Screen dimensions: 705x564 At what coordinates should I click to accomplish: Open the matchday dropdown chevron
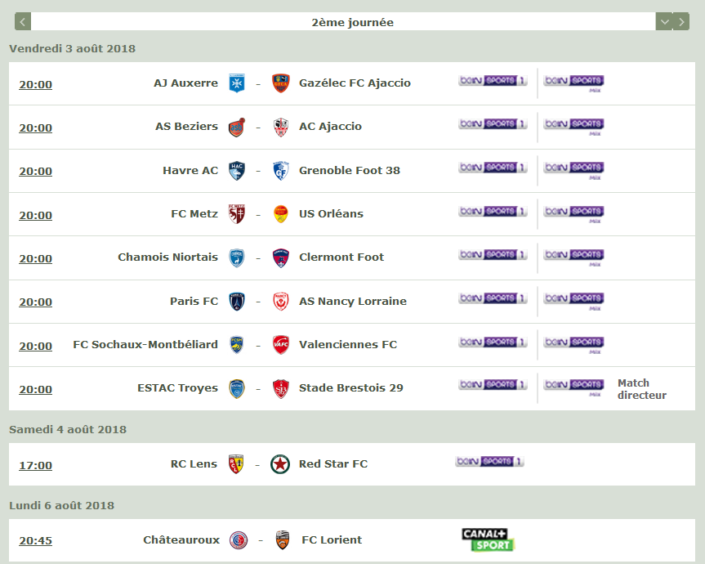[664, 22]
